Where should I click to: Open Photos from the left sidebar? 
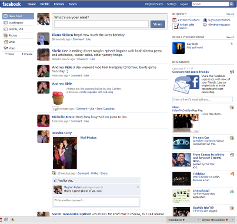pyautogui.click(x=11, y=35)
